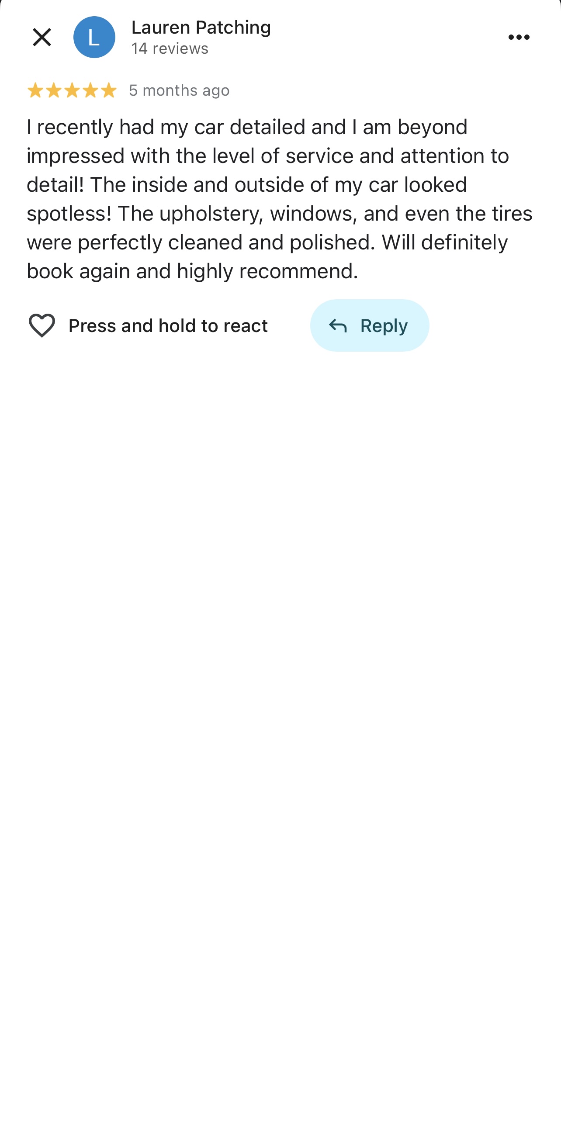The width and height of the screenshot is (561, 1128).
Task: Reply to Lauren Patching's review
Action: click(x=370, y=325)
